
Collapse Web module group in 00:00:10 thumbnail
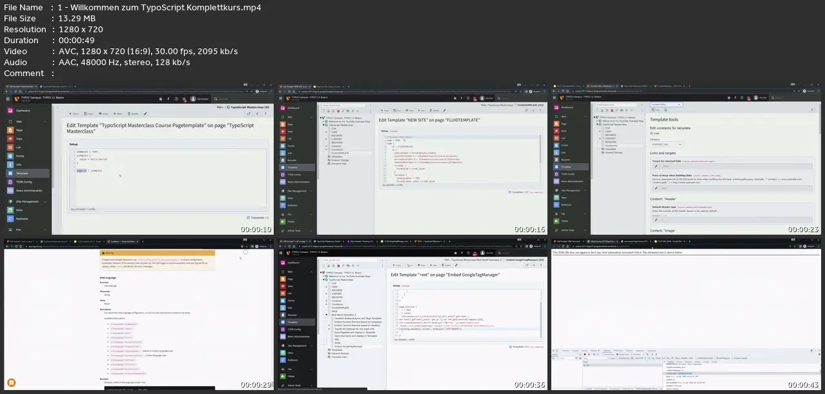[45, 121]
